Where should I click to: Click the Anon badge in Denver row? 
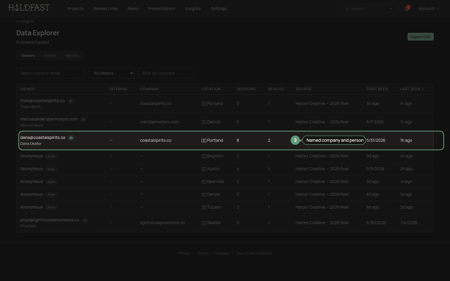(x=51, y=195)
